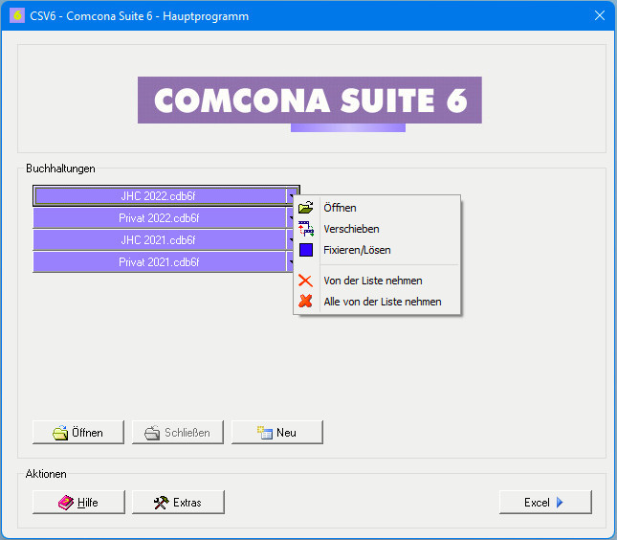Click the new table icon on Neu

click(264, 433)
